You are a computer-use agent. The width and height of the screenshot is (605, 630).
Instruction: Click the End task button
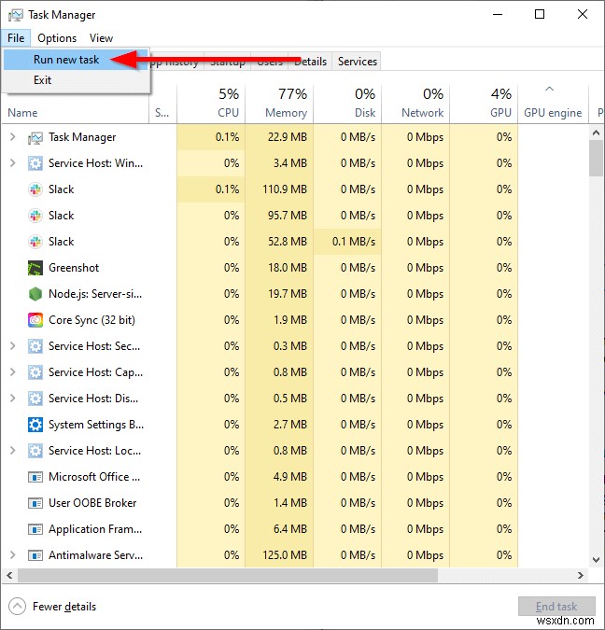coord(556,607)
